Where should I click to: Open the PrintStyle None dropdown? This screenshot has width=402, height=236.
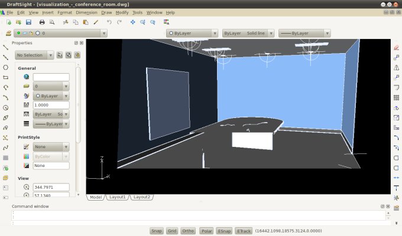(x=51, y=147)
